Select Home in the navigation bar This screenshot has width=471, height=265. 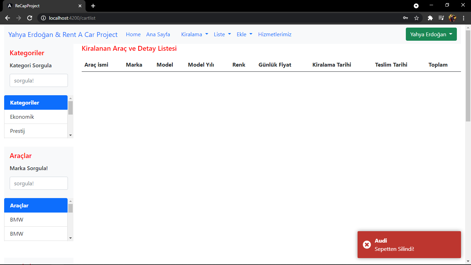click(x=133, y=34)
